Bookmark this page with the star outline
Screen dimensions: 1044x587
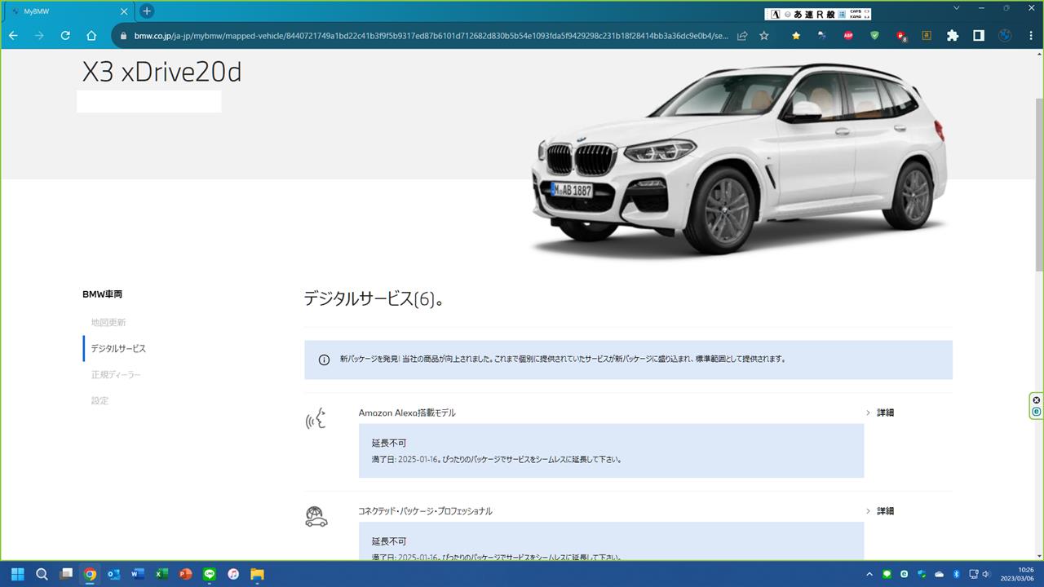[764, 36]
